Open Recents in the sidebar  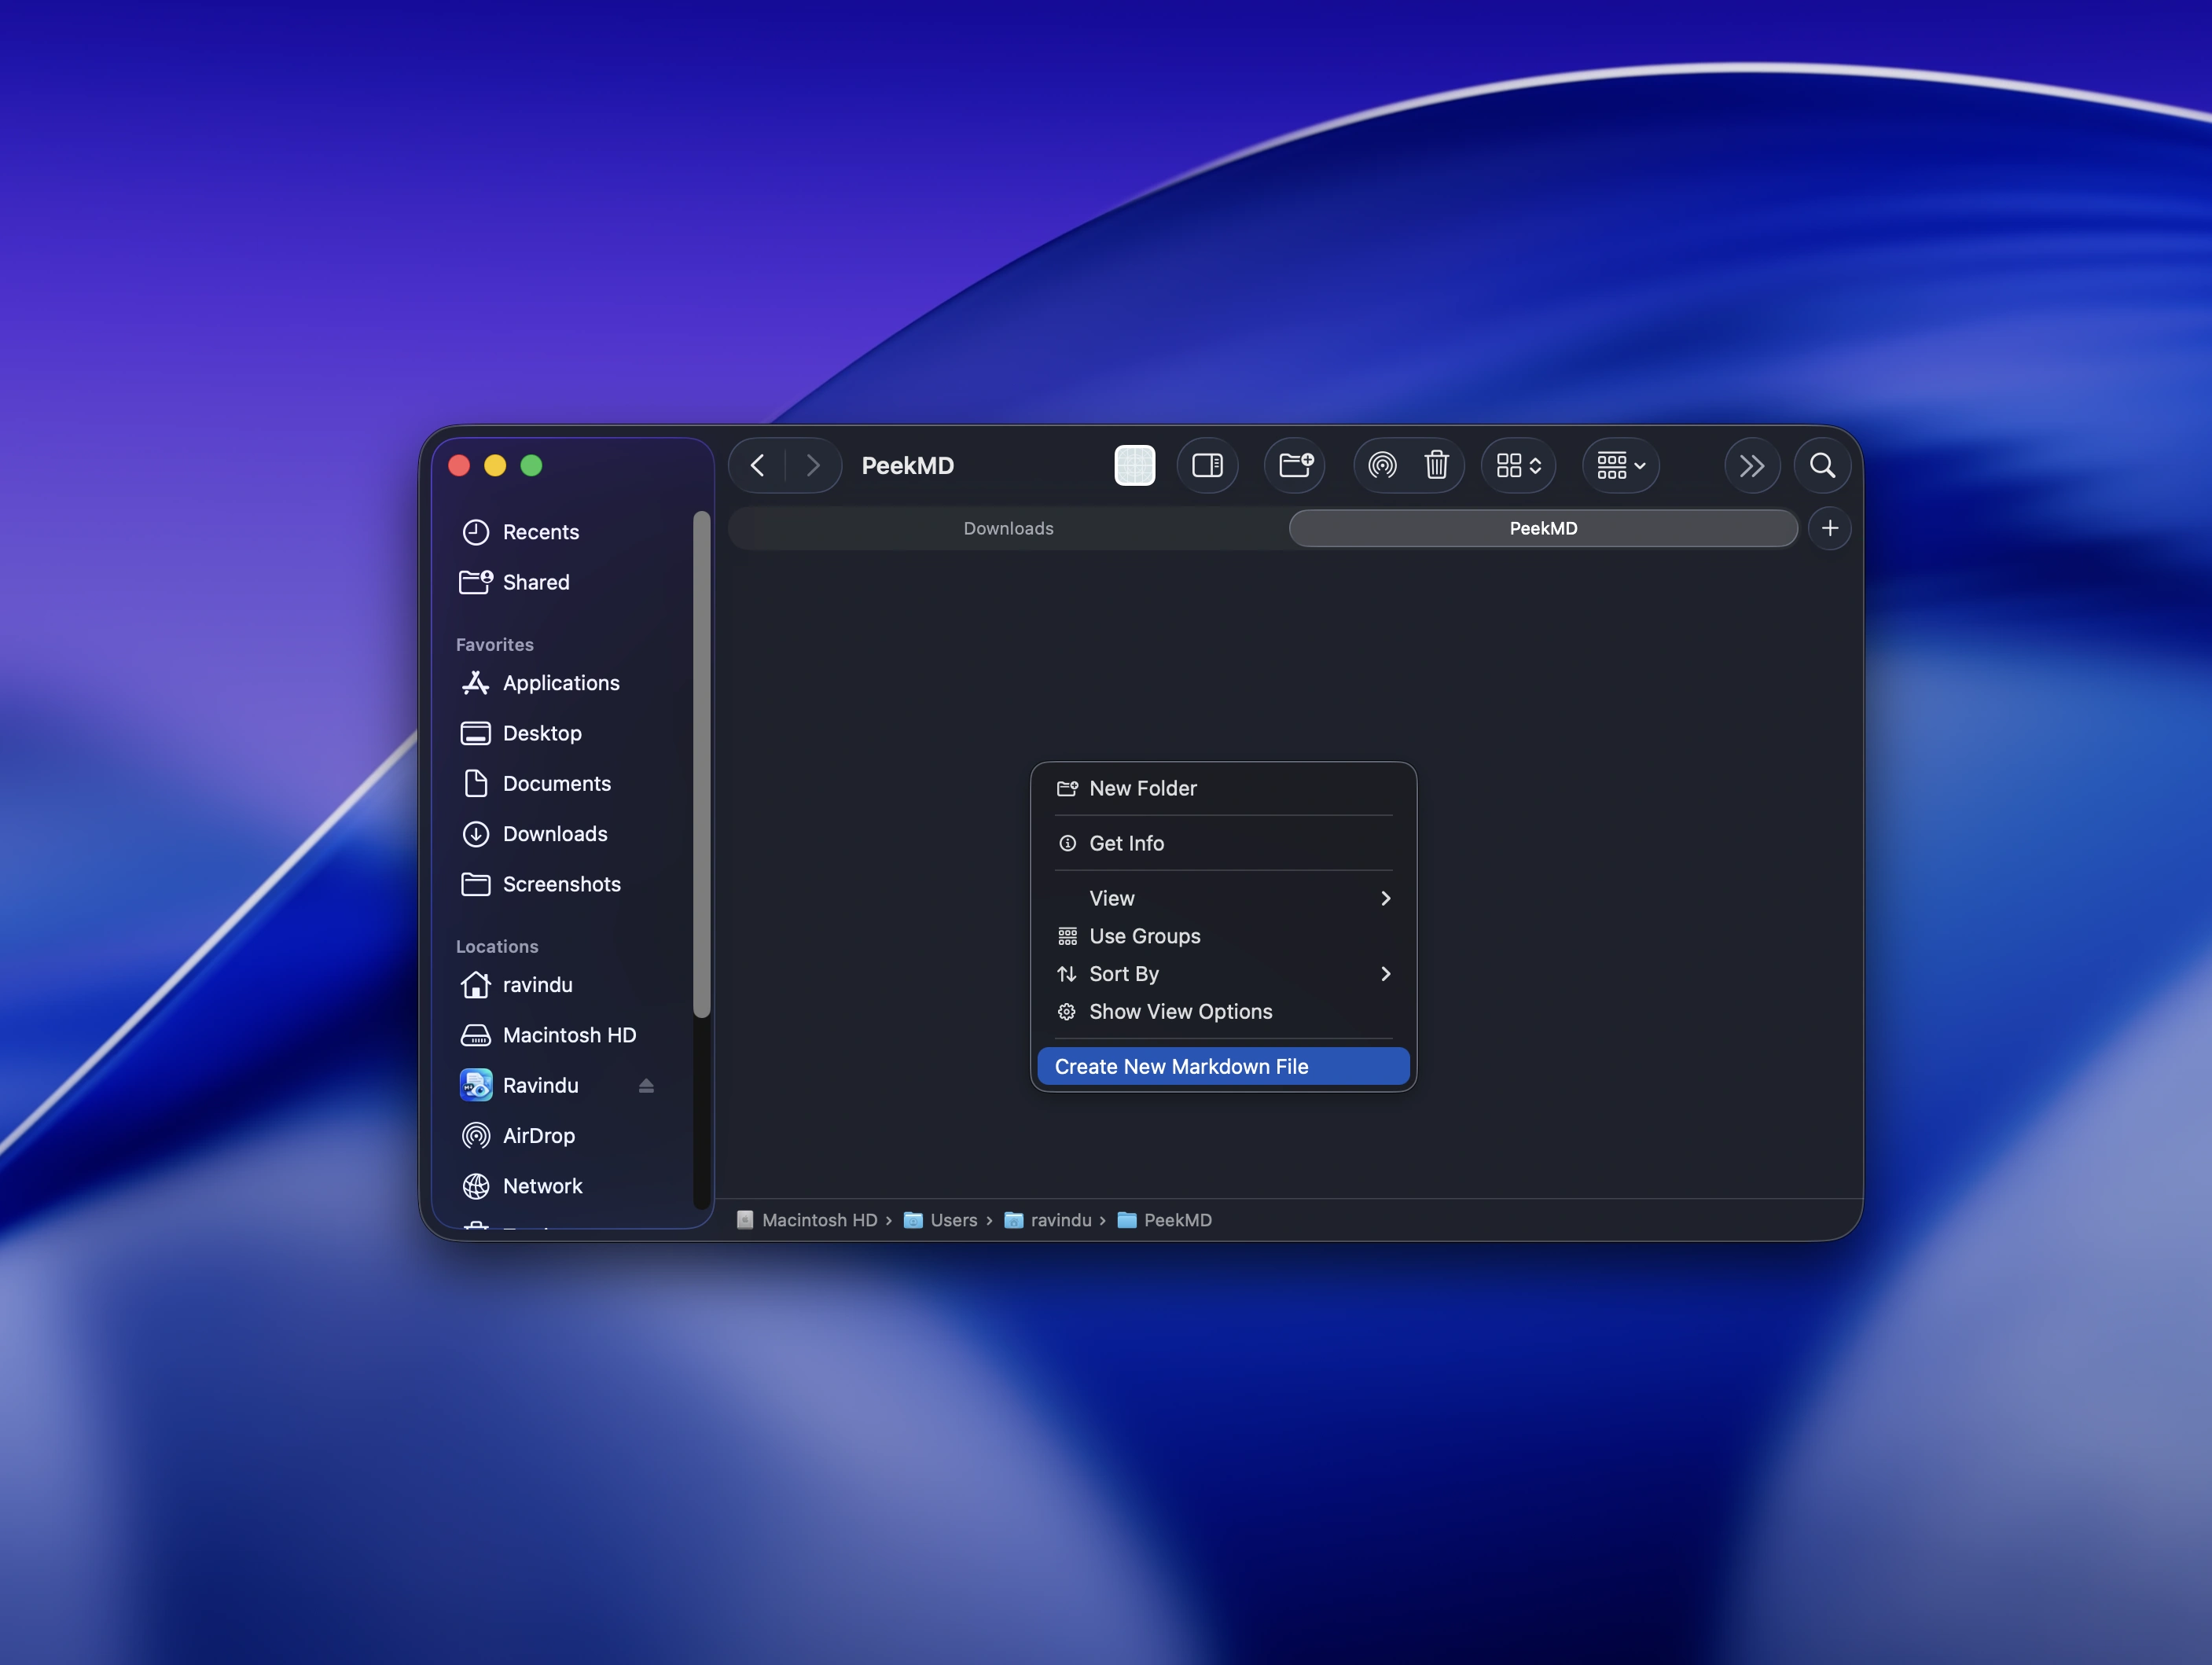coord(563,532)
